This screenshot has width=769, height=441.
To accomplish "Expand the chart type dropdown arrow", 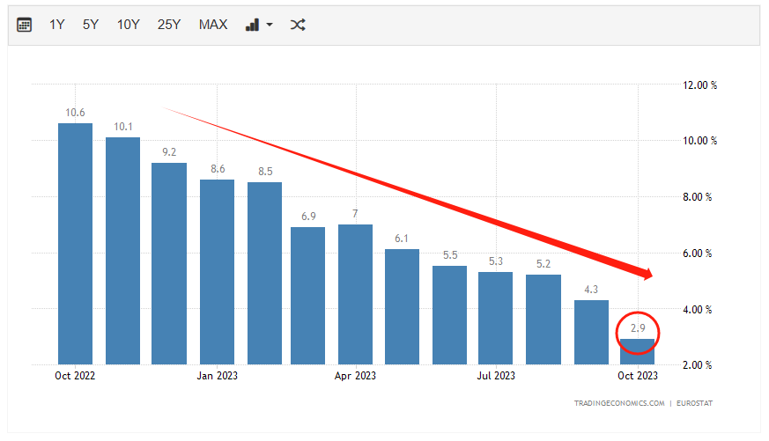I will [x=270, y=25].
